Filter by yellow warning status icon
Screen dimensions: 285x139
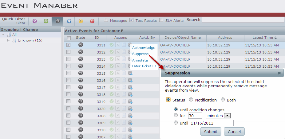pyautogui.click(x=81, y=21)
